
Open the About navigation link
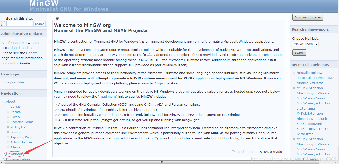tap(11, 101)
